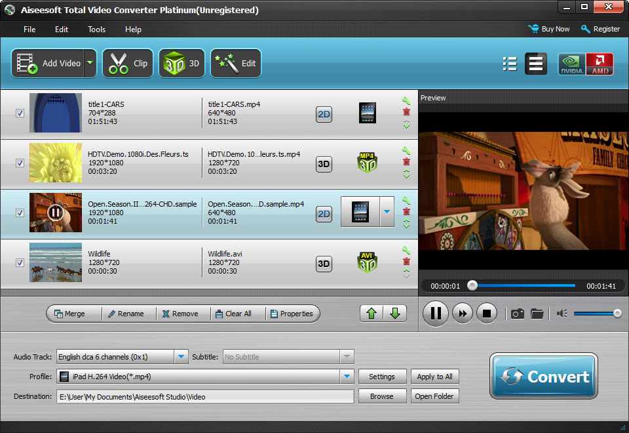Open the Audio Track dropdown
The height and width of the screenshot is (433, 629).
(181, 357)
